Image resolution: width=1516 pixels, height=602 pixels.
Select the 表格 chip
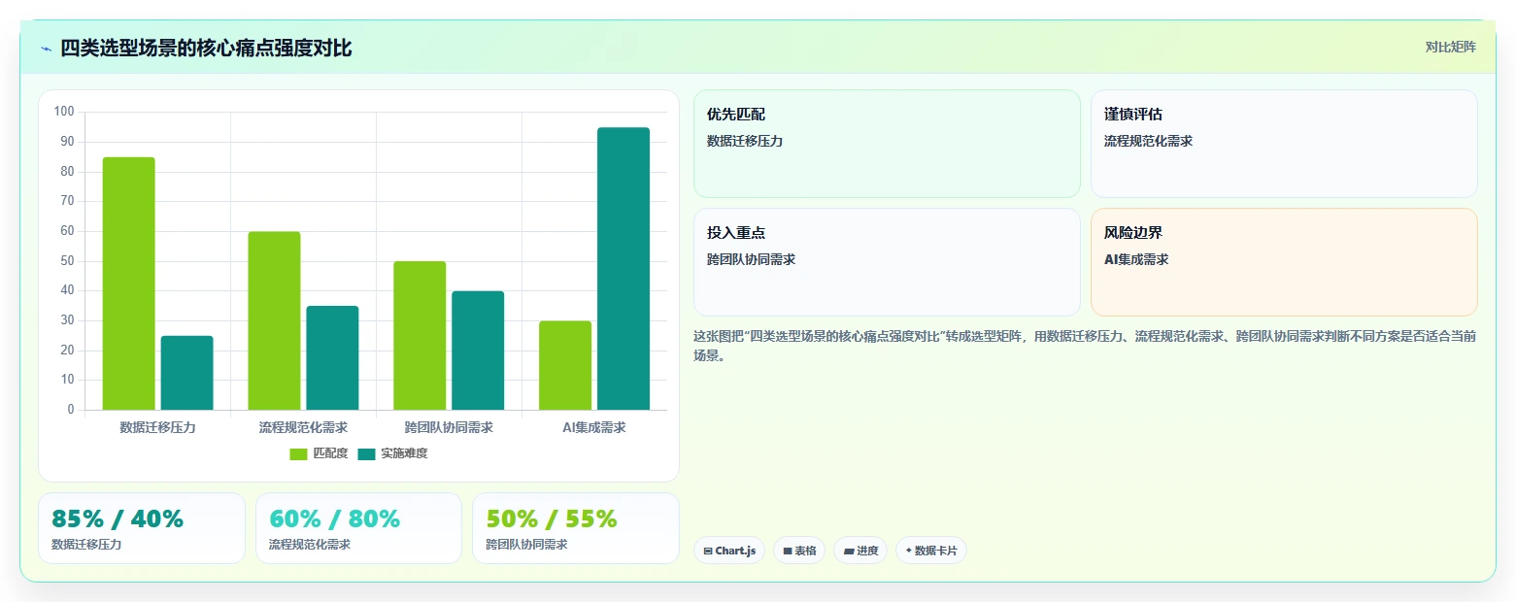click(x=799, y=551)
